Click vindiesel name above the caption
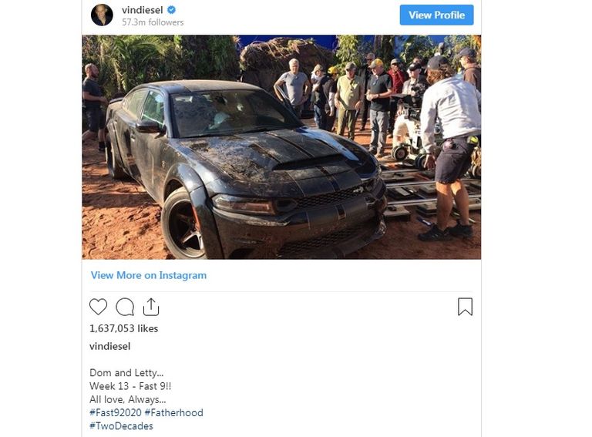The image size is (592, 437). [x=110, y=346]
